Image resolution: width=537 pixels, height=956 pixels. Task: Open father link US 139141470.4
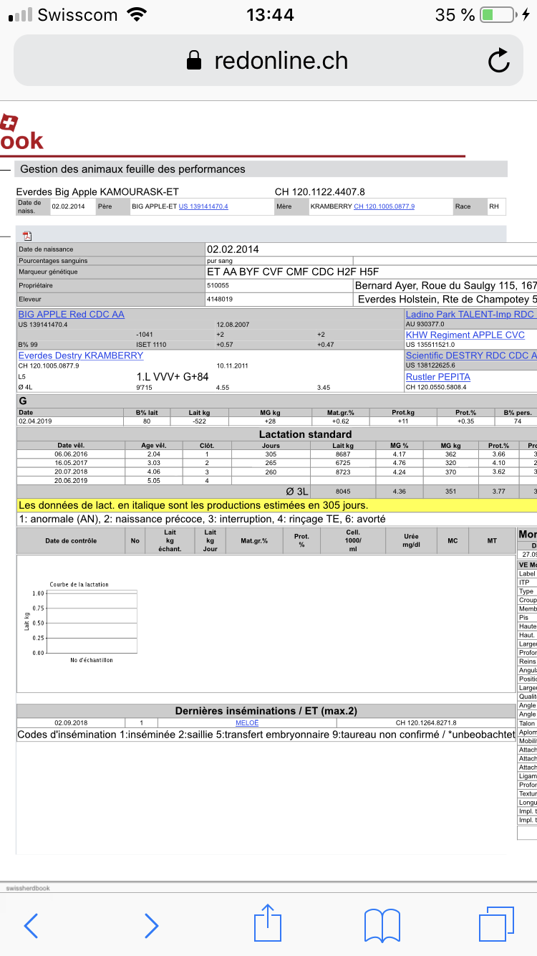[203, 206]
